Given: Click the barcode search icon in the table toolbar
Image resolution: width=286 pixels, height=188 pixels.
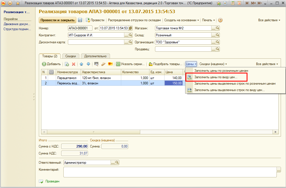Looking at the screenshot, I should 96,64.
